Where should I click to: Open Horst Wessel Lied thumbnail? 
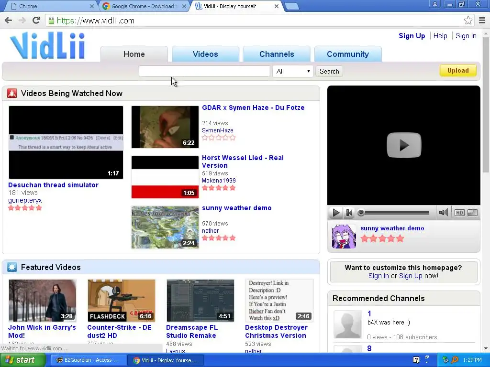(165, 177)
